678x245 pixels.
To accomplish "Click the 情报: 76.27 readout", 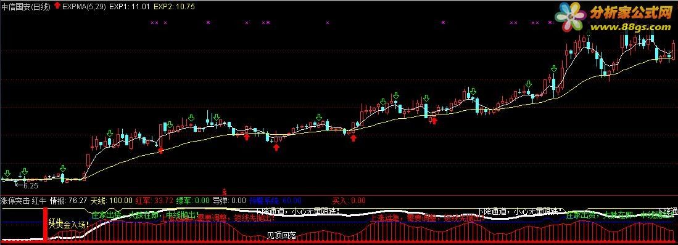I will point(68,201).
